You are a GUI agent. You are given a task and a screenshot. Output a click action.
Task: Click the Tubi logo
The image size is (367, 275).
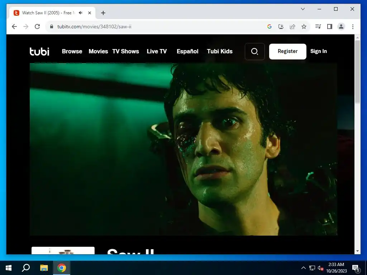[39, 52]
